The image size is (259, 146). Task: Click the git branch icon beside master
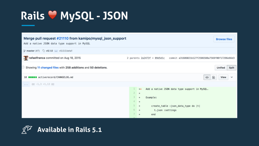[25, 51]
